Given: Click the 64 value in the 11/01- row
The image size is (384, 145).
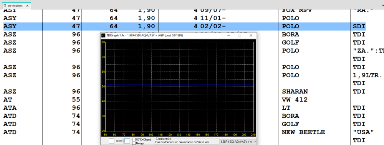Looking at the screenshot, I should click(x=114, y=18).
